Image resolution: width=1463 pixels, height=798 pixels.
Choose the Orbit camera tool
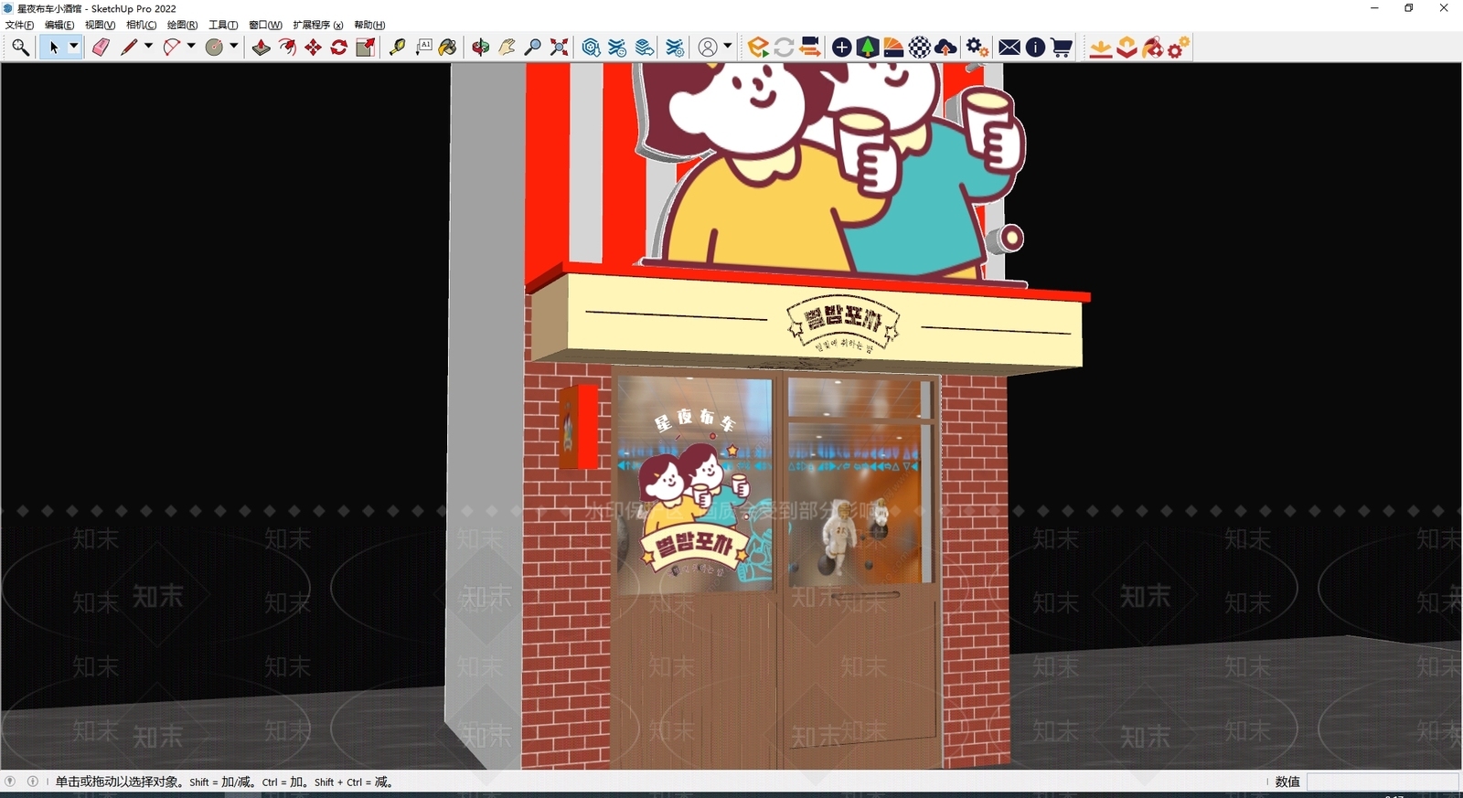481,48
